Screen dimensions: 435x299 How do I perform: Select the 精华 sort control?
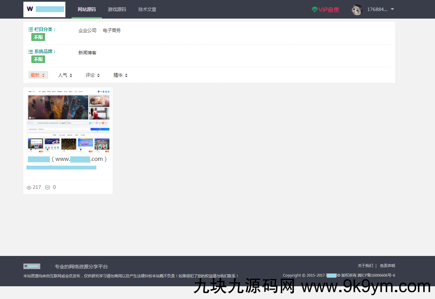[x=120, y=75]
